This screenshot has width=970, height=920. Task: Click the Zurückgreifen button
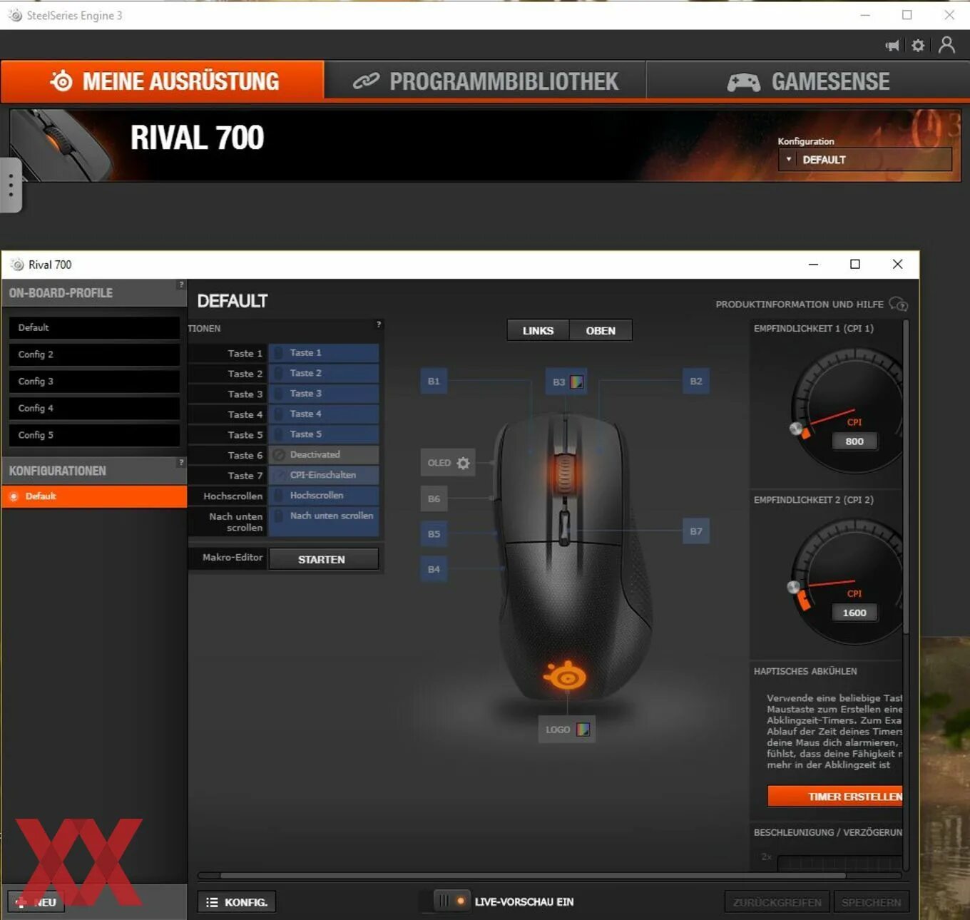pyautogui.click(x=777, y=902)
